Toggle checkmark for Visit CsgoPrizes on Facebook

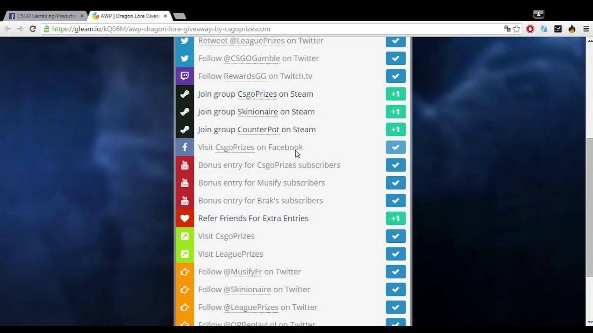click(396, 147)
